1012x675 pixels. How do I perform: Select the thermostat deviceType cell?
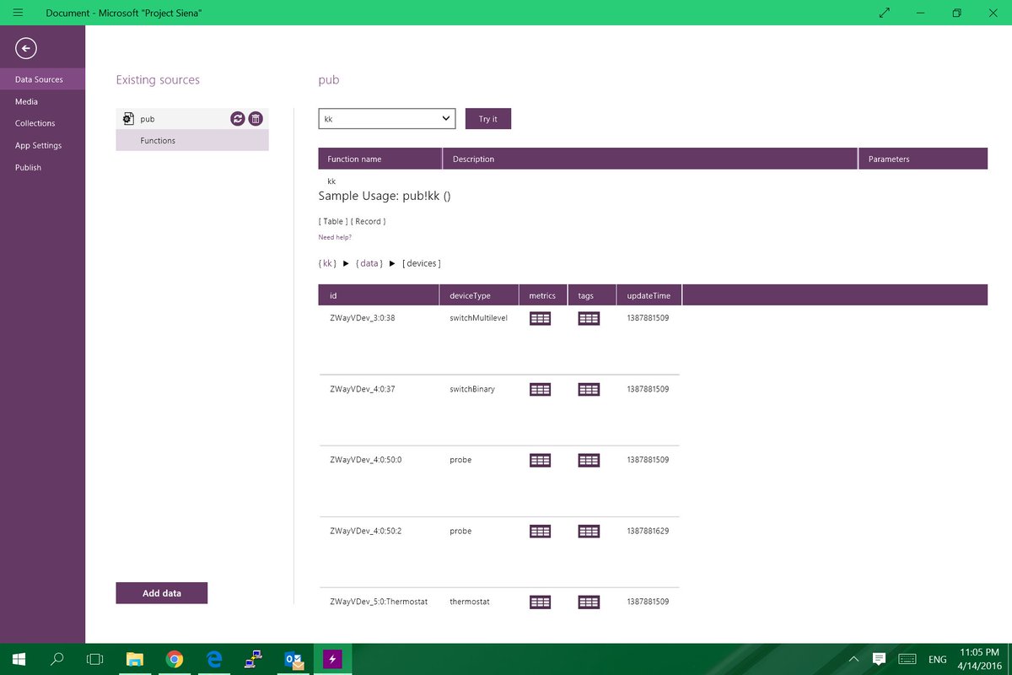pos(470,602)
